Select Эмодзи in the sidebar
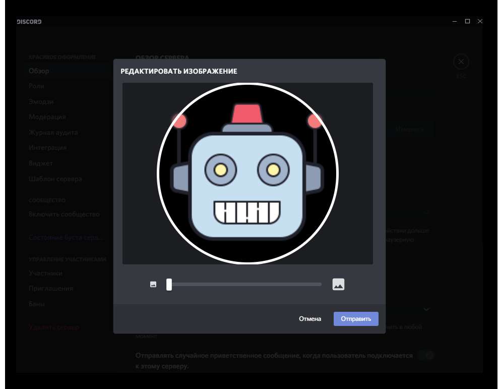This screenshot has width=499, height=389. [41, 101]
